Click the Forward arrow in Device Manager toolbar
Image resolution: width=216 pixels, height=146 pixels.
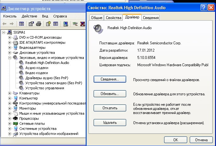[x=12, y=24]
